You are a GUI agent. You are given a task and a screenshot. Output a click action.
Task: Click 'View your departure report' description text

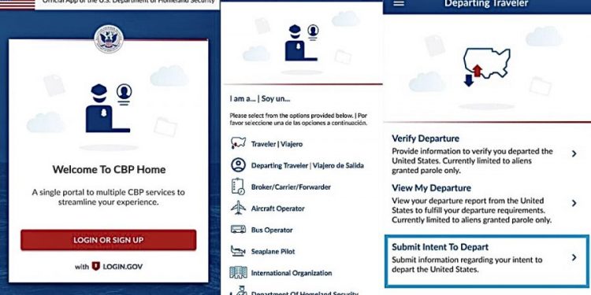tap(471, 210)
